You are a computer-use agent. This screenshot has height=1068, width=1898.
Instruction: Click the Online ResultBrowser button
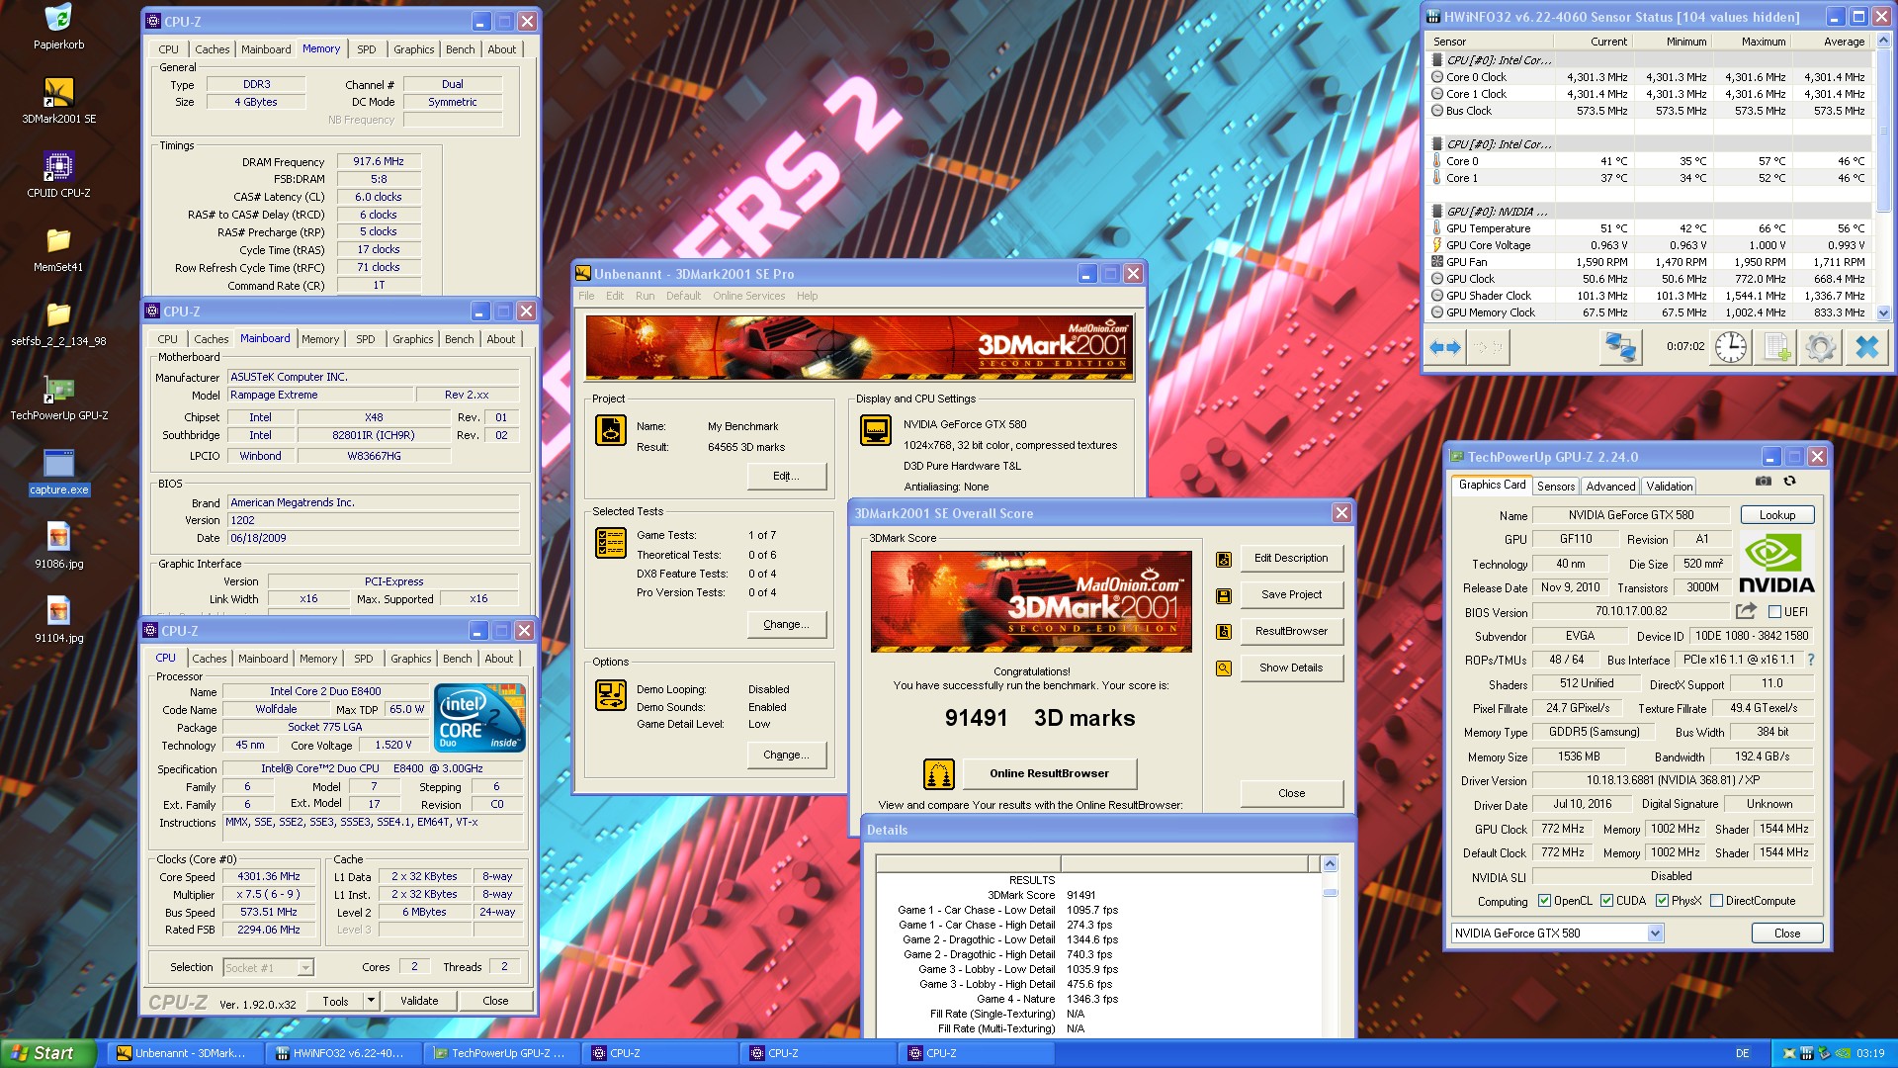[1049, 773]
